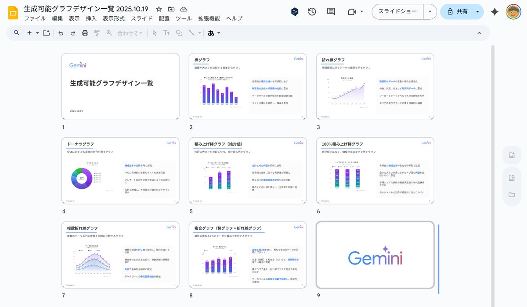The height and width of the screenshot is (307, 527).
Task: Select the 複合グラフ slide 8 thumbnail
Action: (x=248, y=255)
